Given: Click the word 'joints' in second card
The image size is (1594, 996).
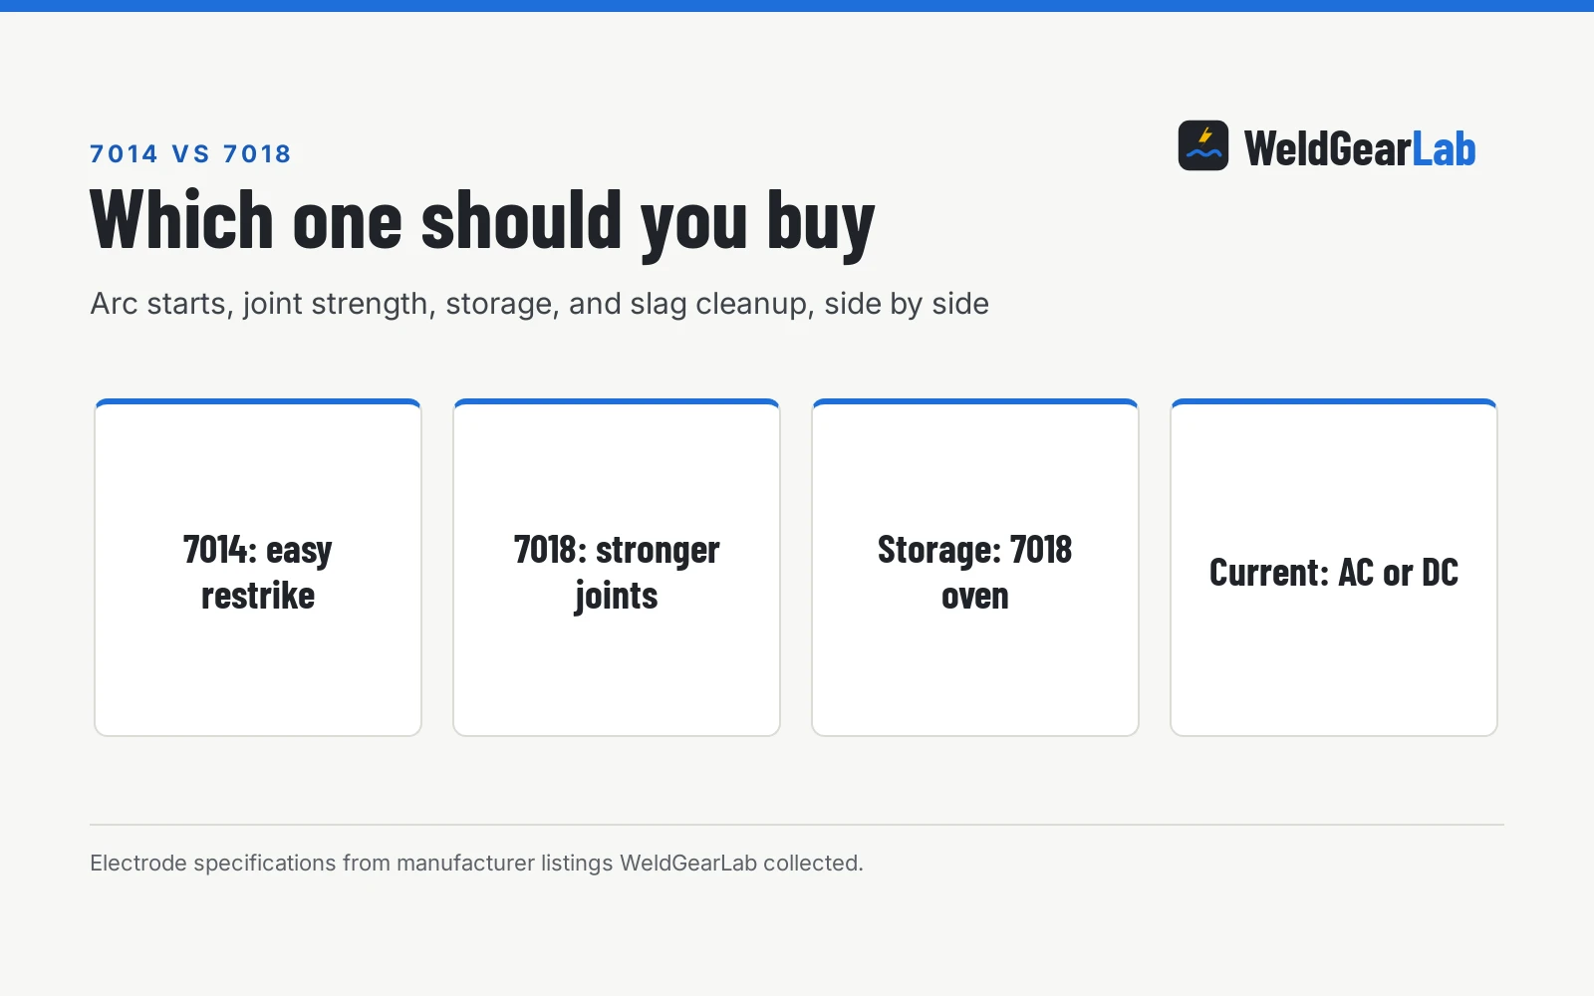Looking at the screenshot, I should [x=617, y=597].
